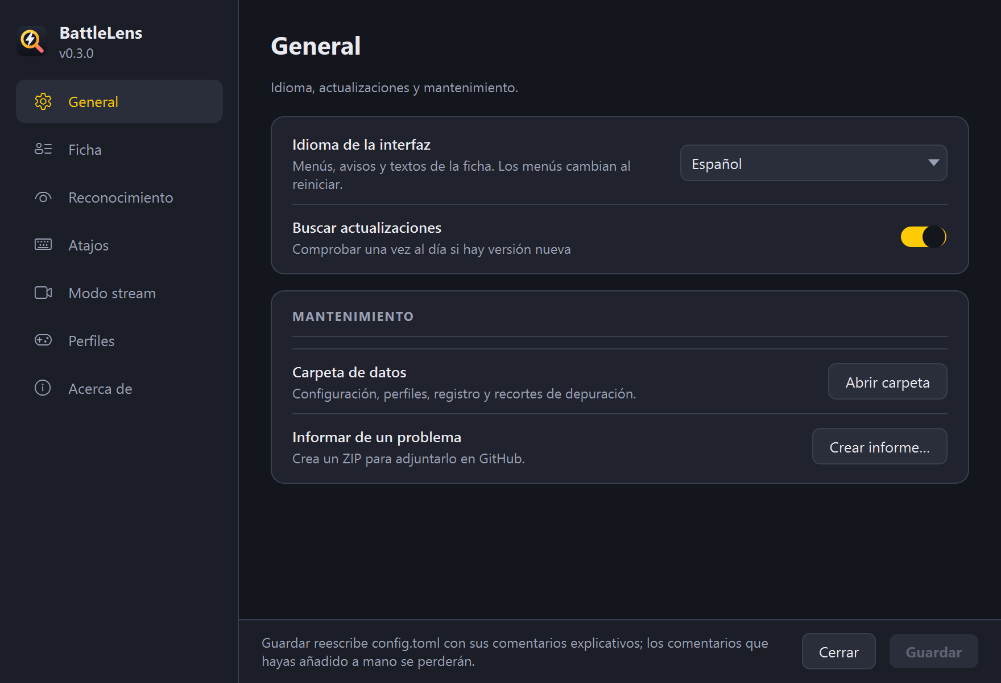Click the Informar de un problema label
The image size is (1001, 683).
(377, 437)
